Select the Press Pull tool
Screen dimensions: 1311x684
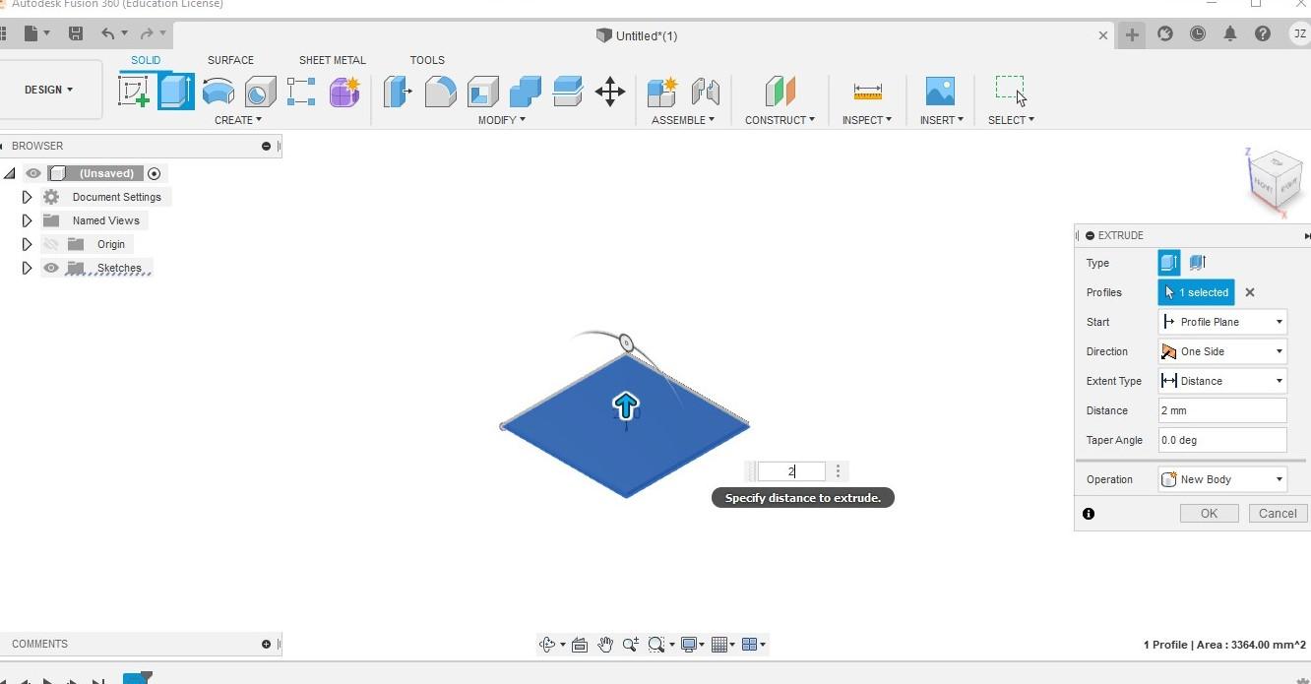398,92
